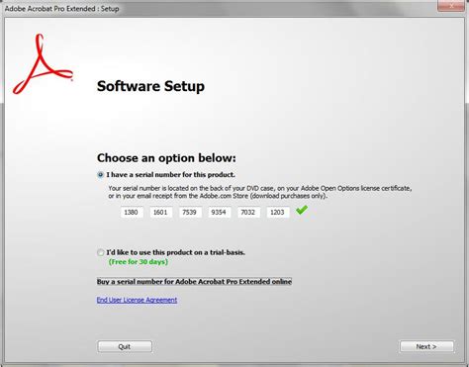
Task: Click the serial field containing 7539
Action: click(190, 213)
